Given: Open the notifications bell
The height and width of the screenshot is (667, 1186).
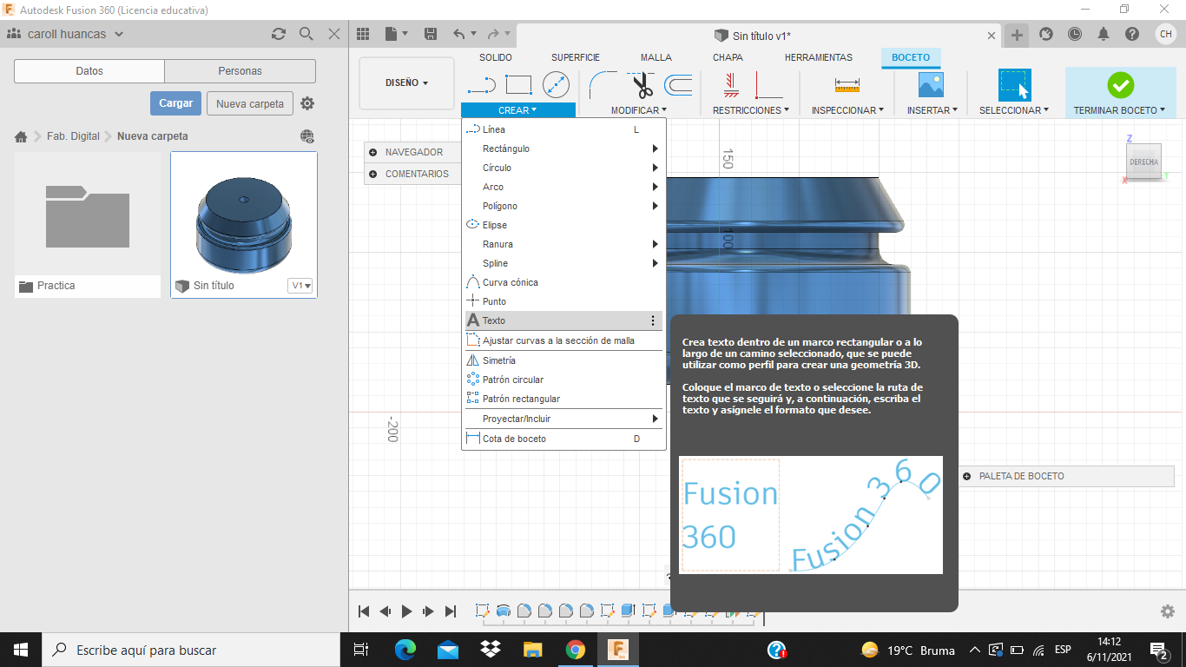Looking at the screenshot, I should click(x=1104, y=34).
